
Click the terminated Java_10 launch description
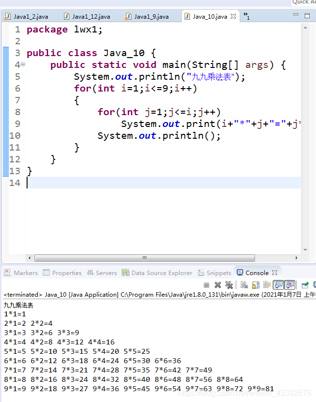159,295
